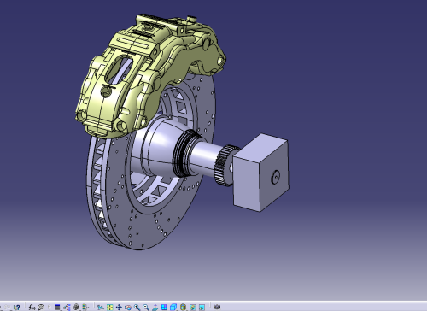Viewport: 427px width, 311px height.
Task: Click the dark blue table icon
Action: [x=57, y=308]
